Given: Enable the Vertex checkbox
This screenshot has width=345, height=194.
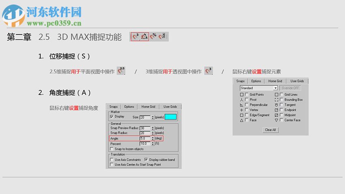Looking at the screenshot, I should tap(247, 110).
